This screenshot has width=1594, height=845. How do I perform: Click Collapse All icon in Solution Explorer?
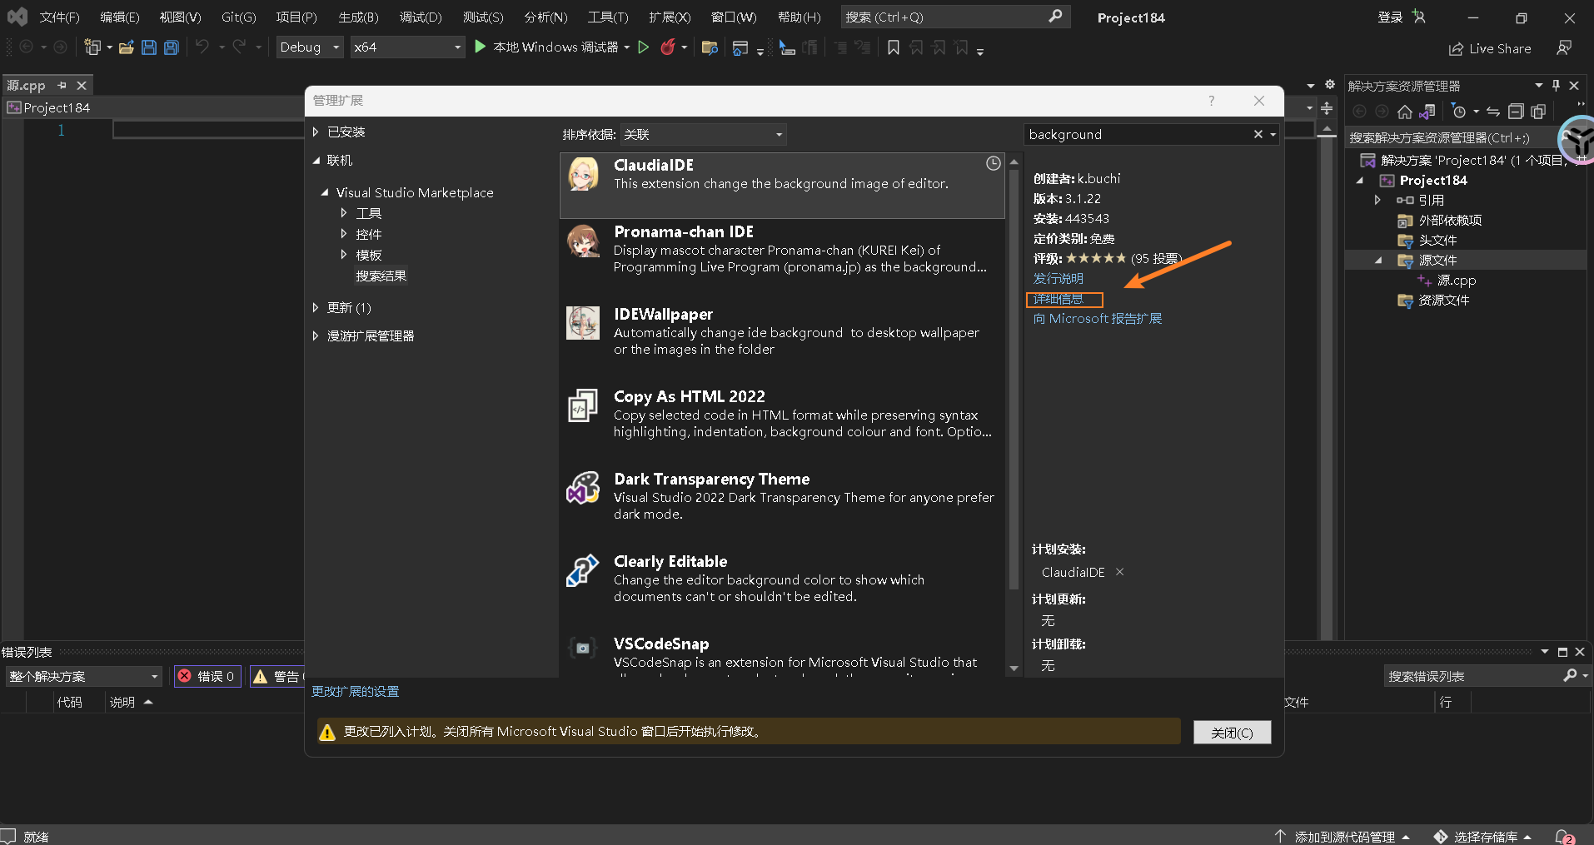1516,112
